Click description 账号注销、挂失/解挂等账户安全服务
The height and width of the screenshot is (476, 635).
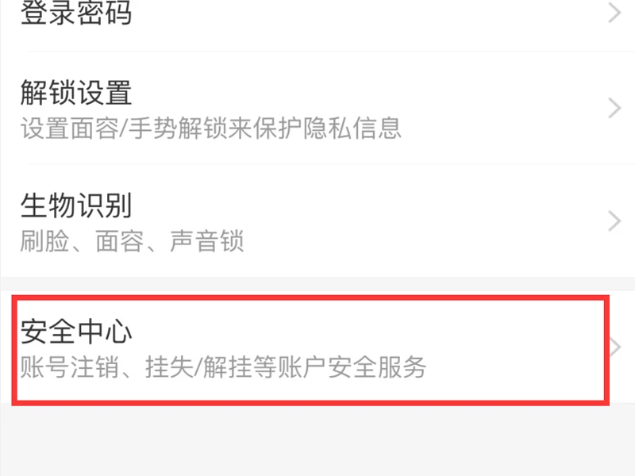(223, 367)
